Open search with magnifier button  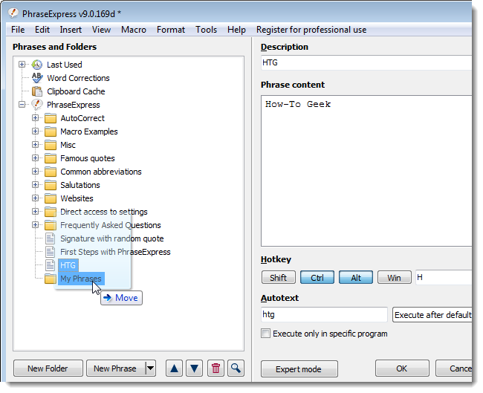tap(236, 368)
